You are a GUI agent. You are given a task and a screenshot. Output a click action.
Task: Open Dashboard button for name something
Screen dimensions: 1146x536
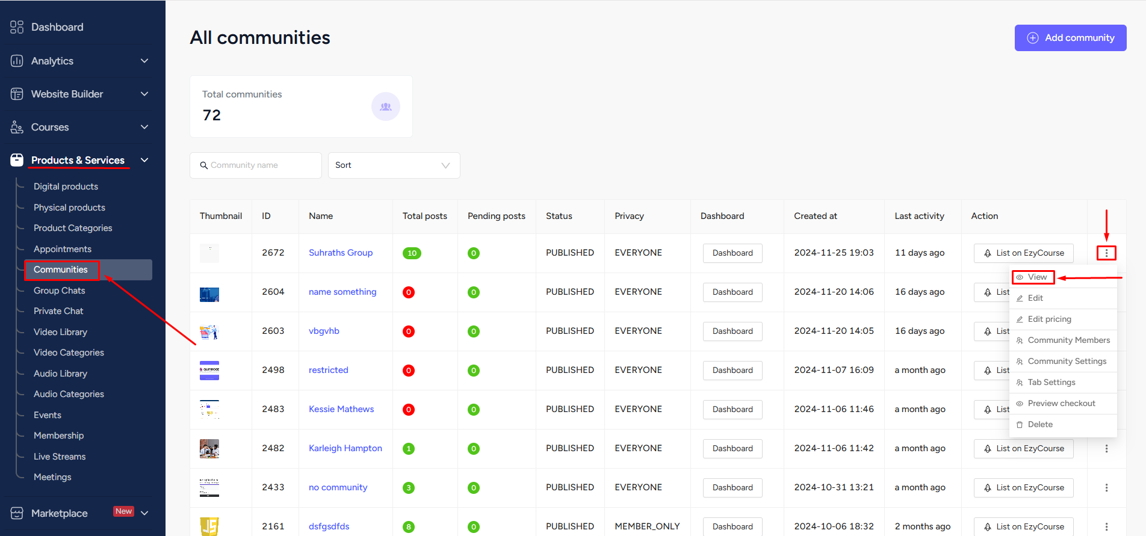(x=733, y=292)
